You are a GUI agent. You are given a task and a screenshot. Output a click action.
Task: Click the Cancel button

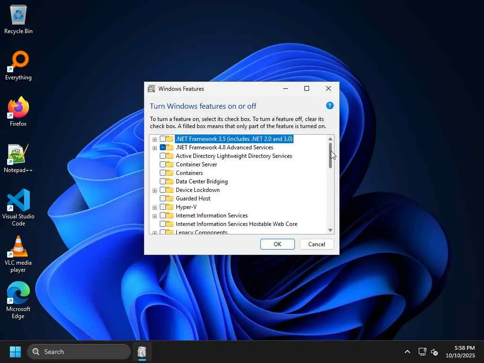(x=316, y=244)
